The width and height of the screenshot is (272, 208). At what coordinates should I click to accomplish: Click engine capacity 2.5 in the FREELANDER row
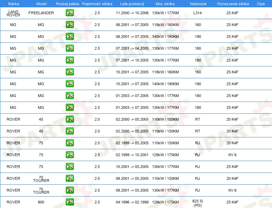97,13
